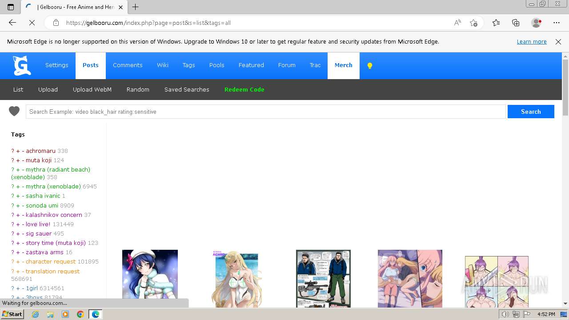Open the profile avatar icon
The height and width of the screenshot is (320, 569).
[536, 23]
